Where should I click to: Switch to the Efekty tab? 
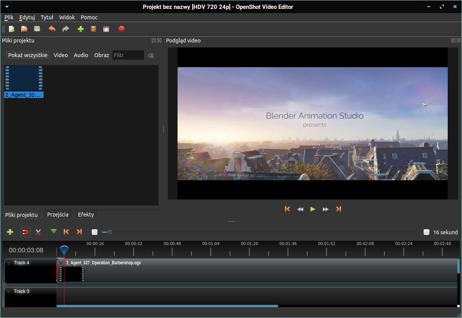point(86,215)
